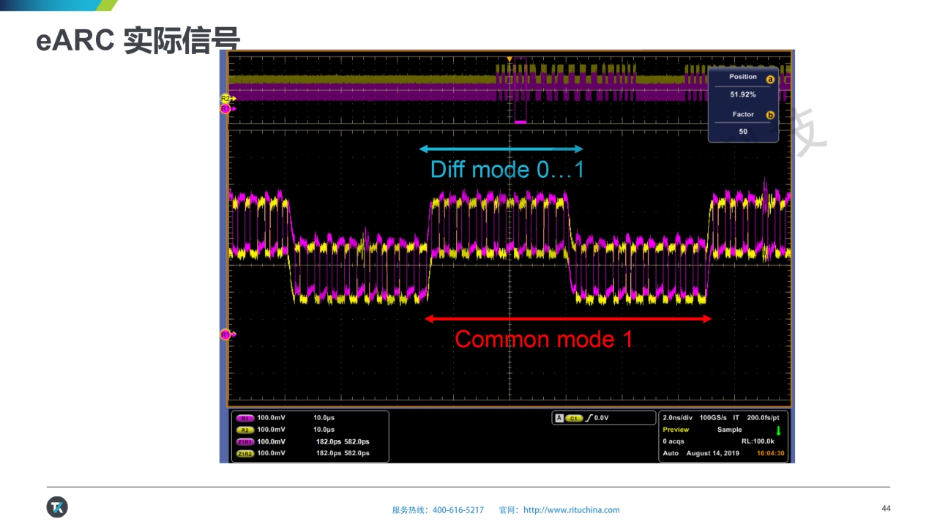Image resolution: width=937 pixels, height=527 pixels.
Task: Click the Sample acquisition mode label
Action: [729, 430]
